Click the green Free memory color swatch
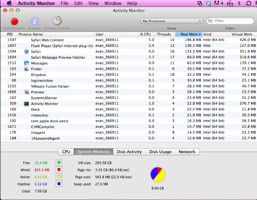Image resolution: width=257 pixels, height=200 pixels. click(x=59, y=163)
